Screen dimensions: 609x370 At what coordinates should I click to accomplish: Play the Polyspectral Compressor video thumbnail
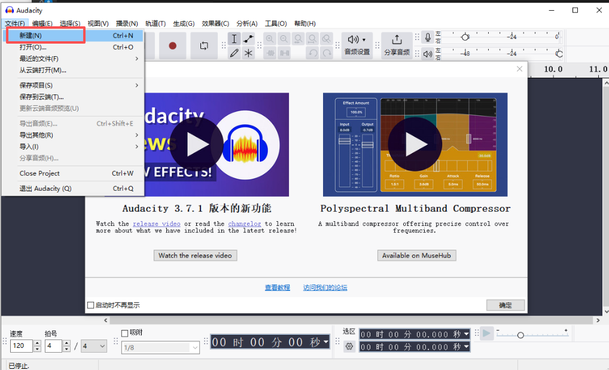[x=415, y=145]
